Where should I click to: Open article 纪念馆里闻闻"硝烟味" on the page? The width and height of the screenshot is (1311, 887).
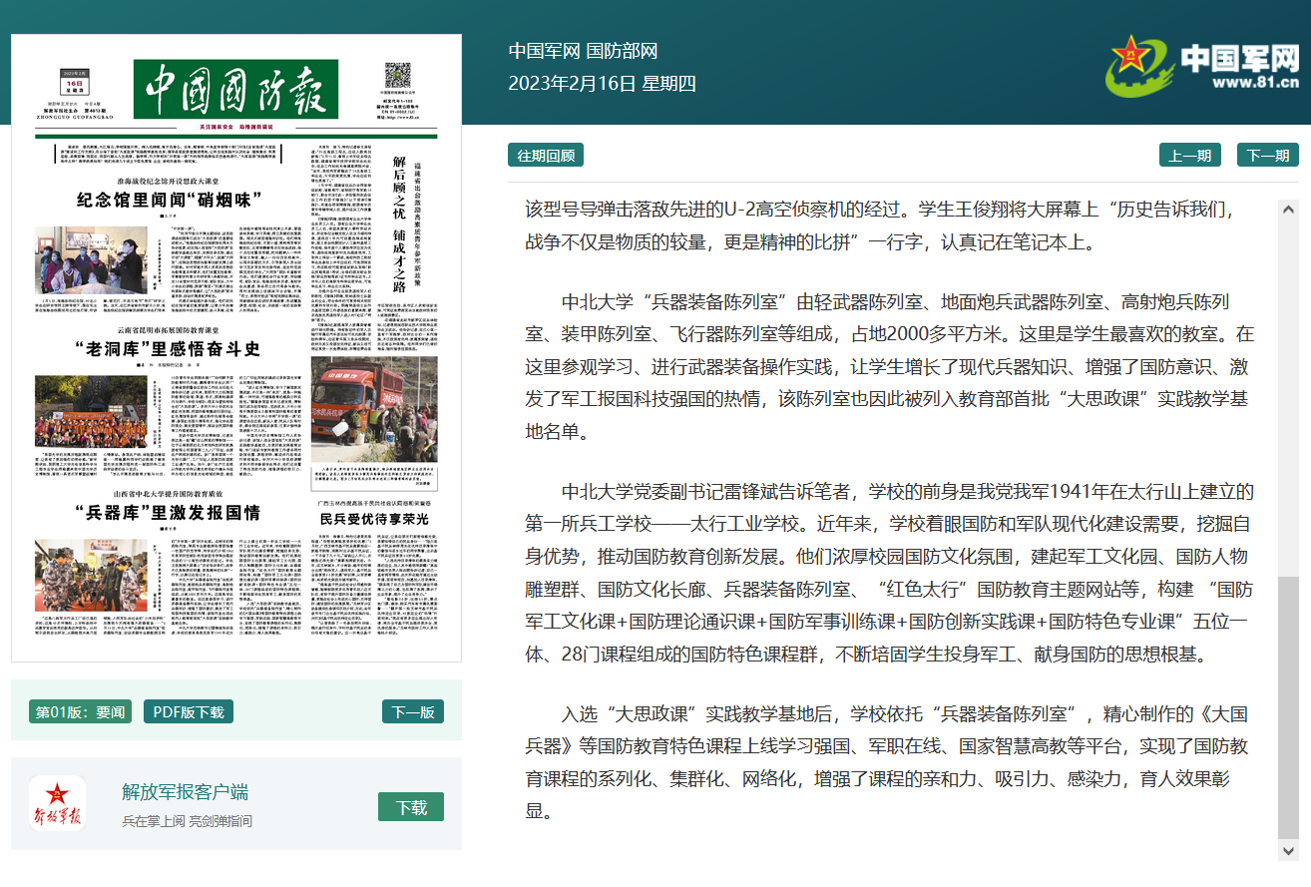click(x=169, y=199)
